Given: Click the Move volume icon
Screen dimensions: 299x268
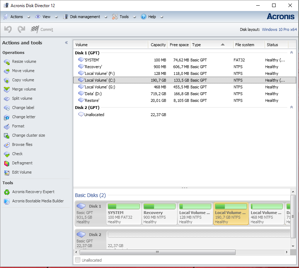Looking at the screenshot, I should click(x=7, y=71).
